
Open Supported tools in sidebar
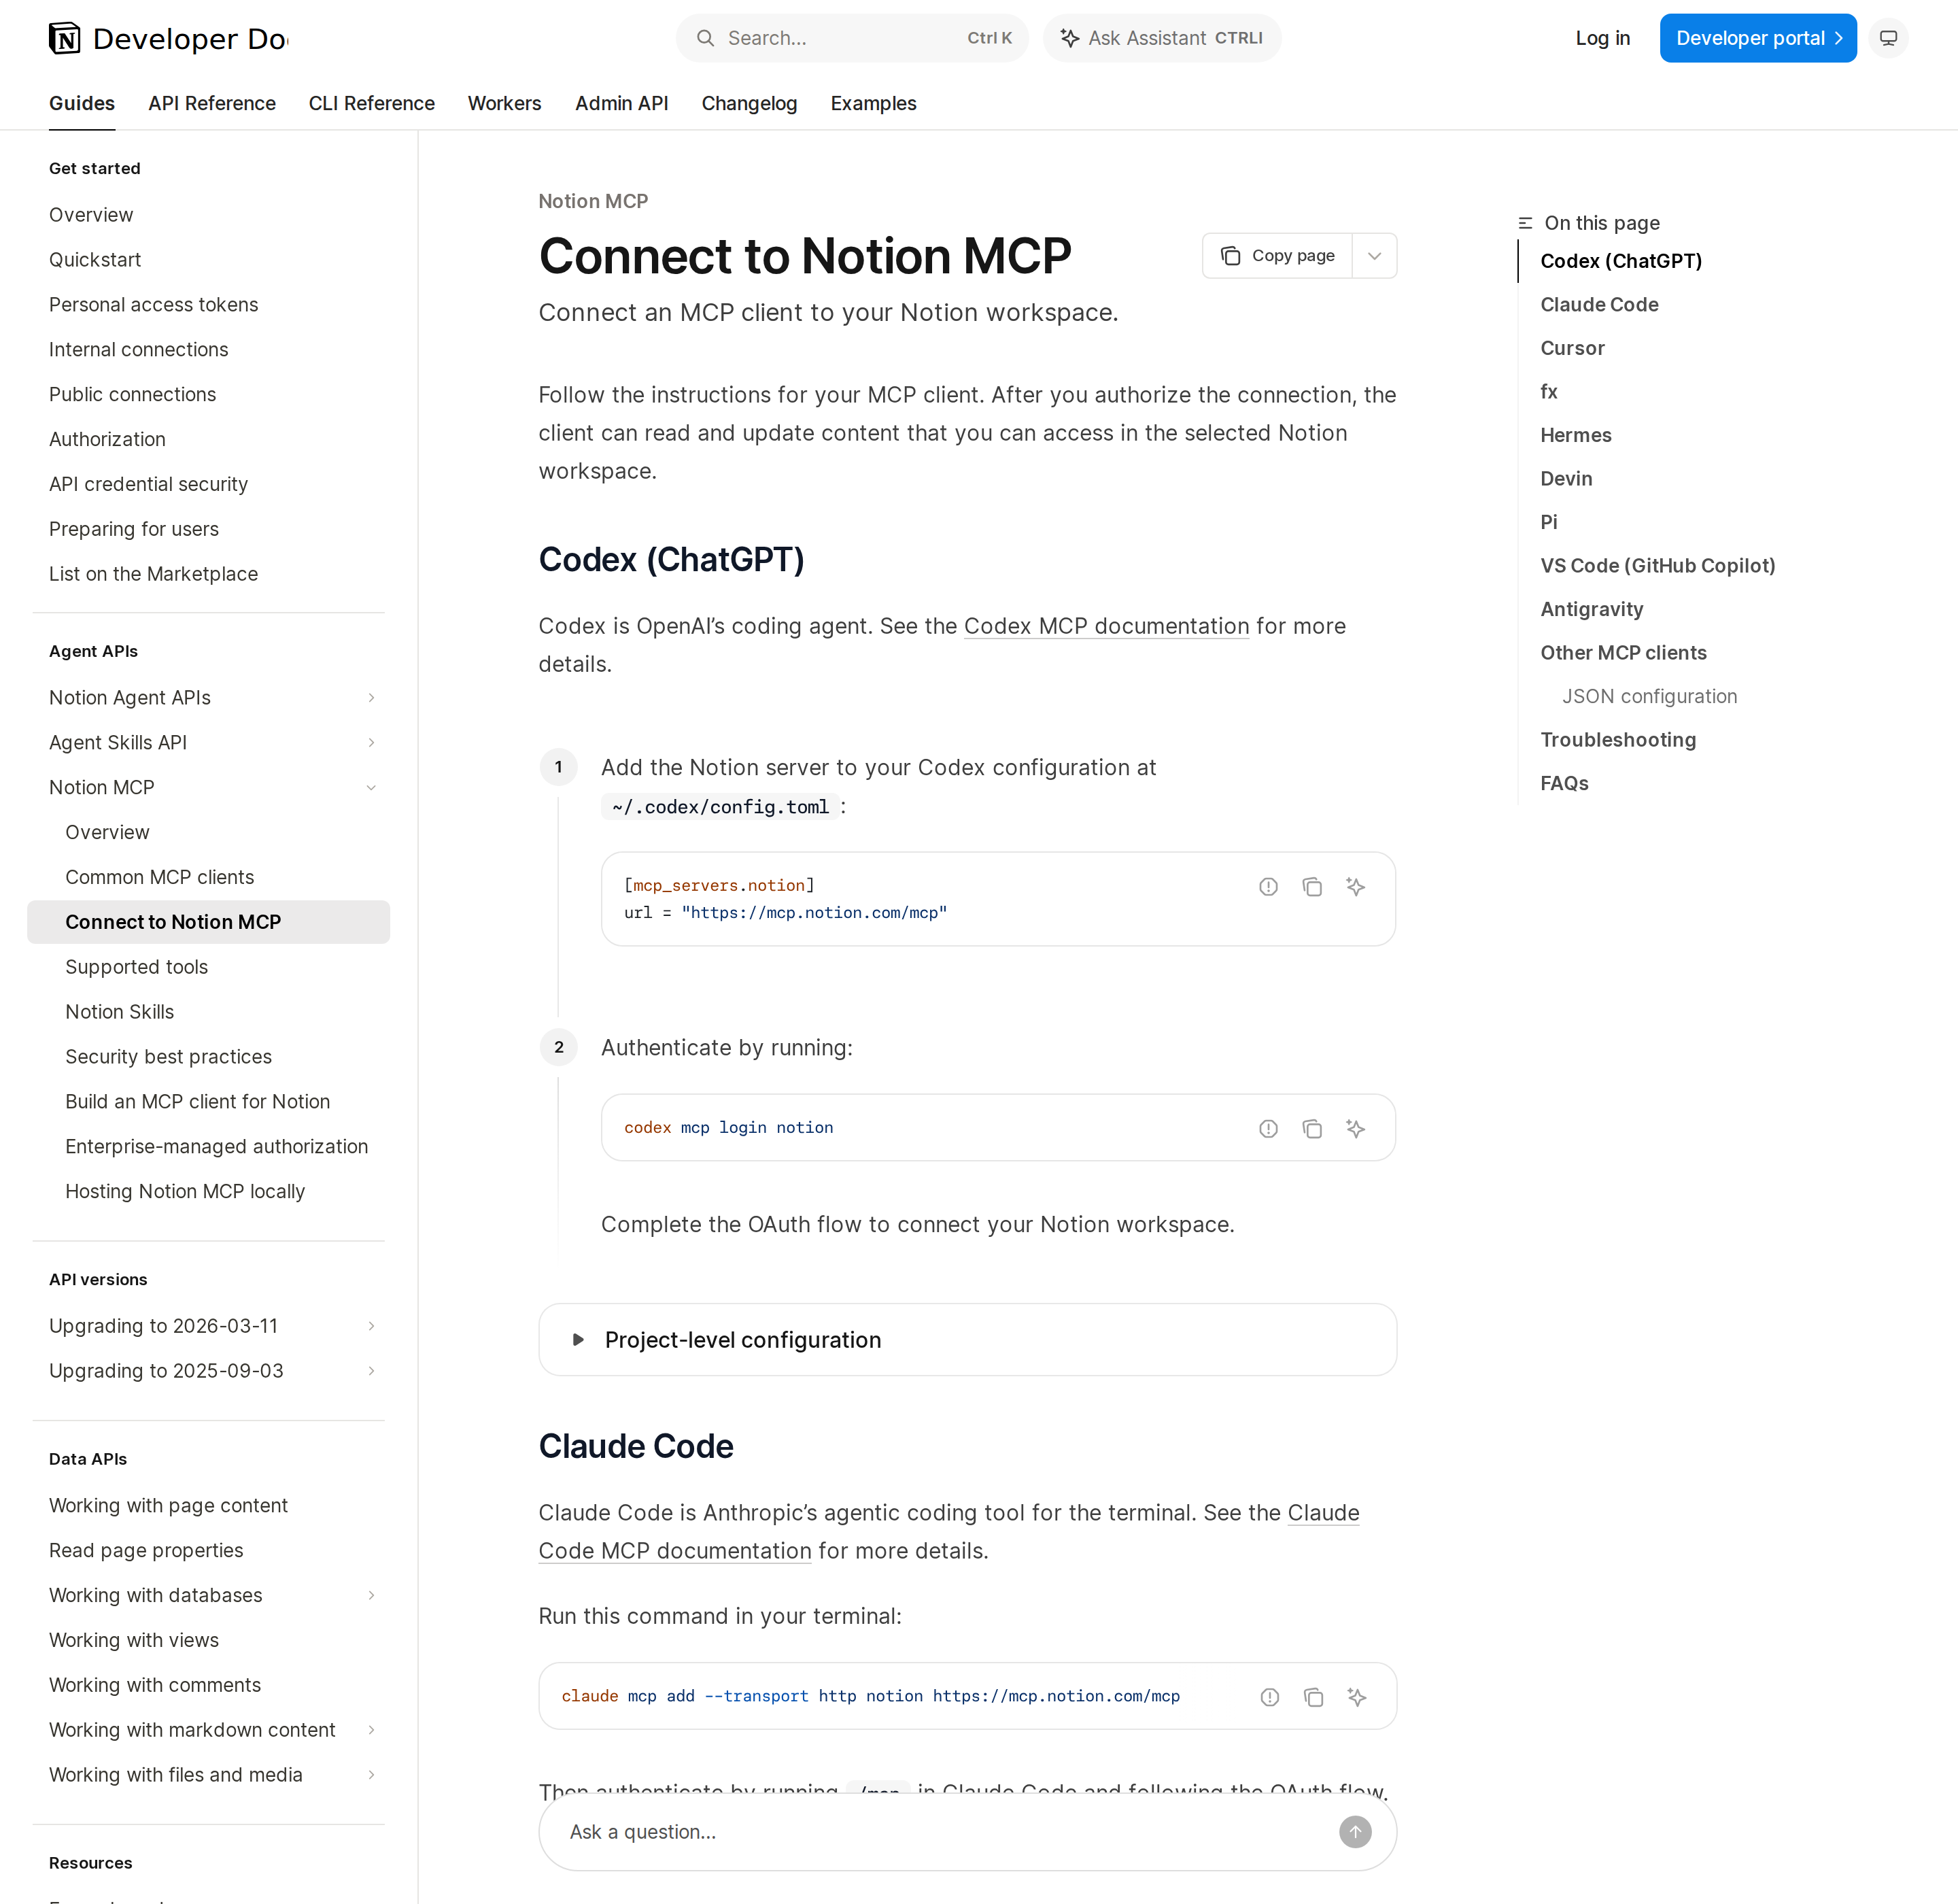(x=137, y=967)
